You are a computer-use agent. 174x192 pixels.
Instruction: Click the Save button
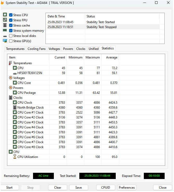[79, 188]
